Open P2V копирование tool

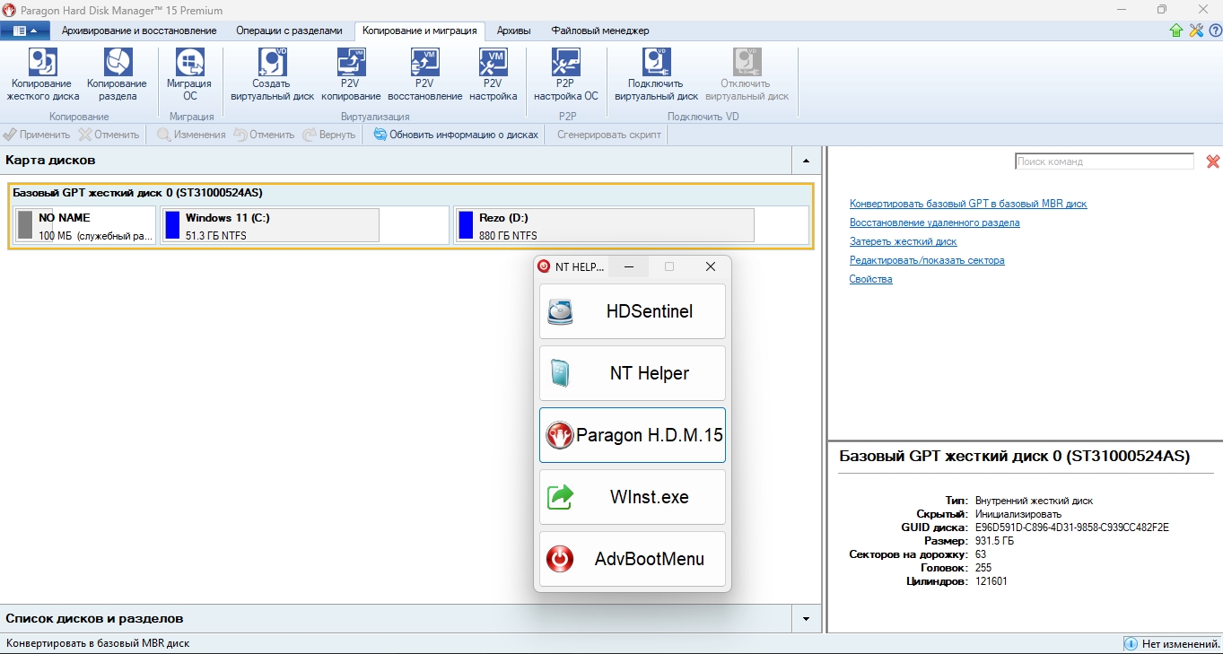(351, 74)
